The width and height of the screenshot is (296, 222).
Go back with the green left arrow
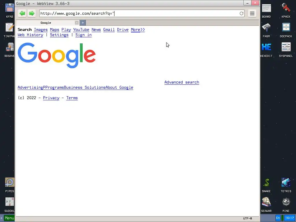point(22,13)
